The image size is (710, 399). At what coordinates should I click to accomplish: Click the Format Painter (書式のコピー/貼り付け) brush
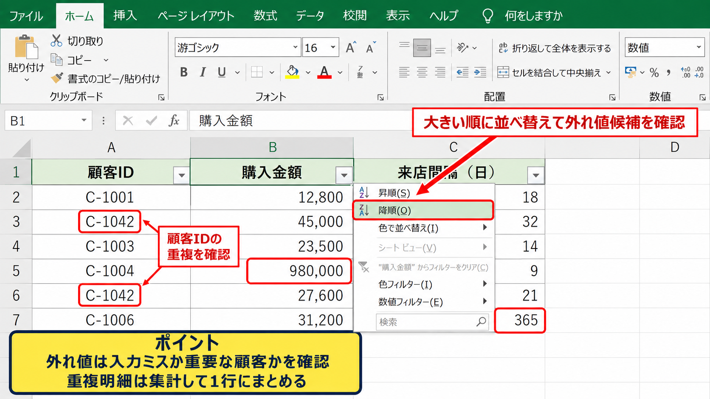point(57,78)
